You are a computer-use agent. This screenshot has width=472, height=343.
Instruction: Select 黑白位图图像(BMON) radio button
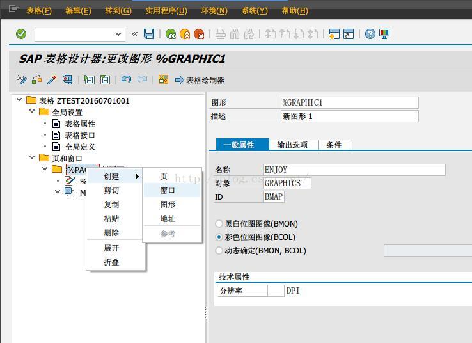pos(219,224)
